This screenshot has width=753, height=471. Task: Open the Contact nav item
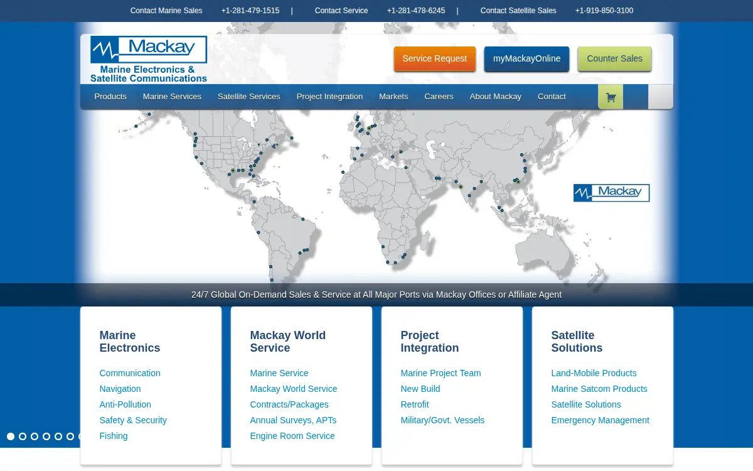coord(552,97)
